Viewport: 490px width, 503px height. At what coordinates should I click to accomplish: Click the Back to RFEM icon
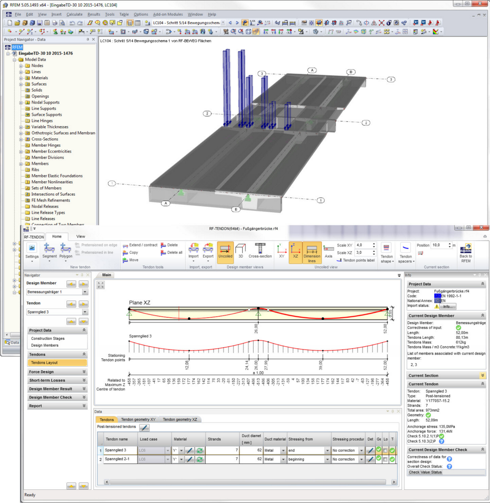[465, 252]
